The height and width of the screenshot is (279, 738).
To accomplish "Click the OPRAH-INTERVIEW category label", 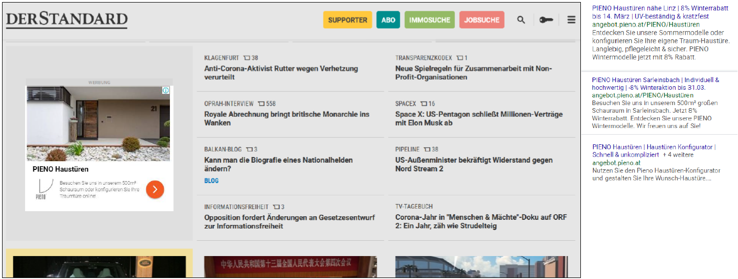I will click(229, 104).
